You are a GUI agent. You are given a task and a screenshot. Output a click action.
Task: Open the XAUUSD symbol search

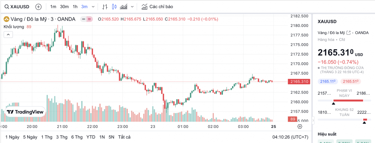point(17,7)
